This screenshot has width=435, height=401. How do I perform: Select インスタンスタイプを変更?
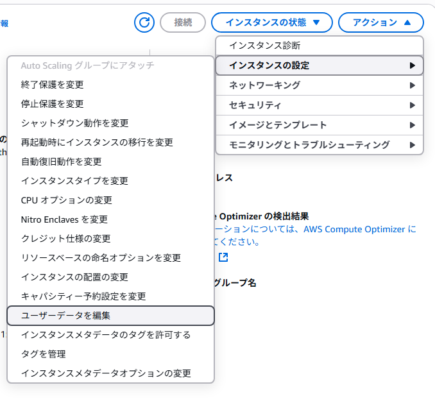click(x=111, y=181)
